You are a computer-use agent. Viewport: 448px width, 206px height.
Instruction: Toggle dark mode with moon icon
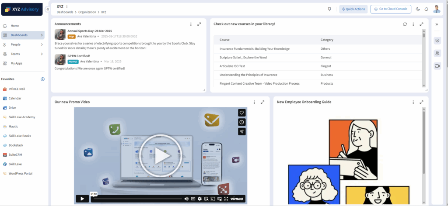[x=418, y=9]
